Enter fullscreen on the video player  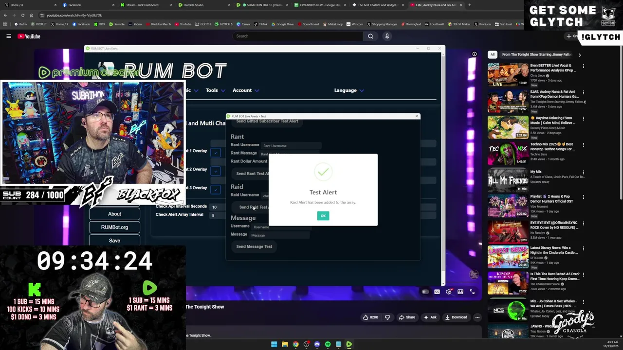point(472,292)
